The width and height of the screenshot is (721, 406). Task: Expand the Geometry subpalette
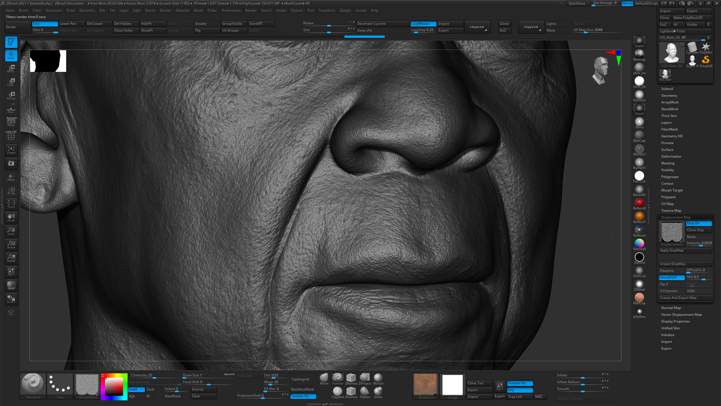click(x=669, y=96)
